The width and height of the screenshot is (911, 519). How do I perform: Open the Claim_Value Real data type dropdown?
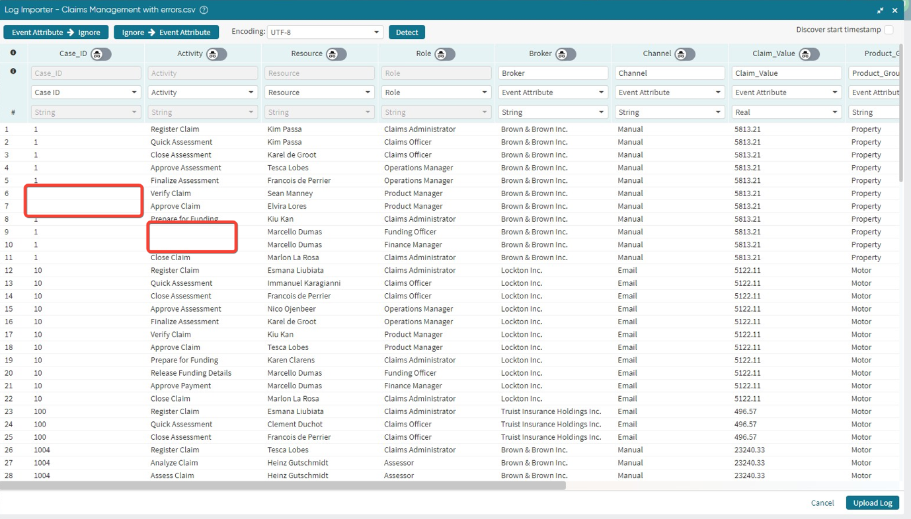click(x=786, y=112)
